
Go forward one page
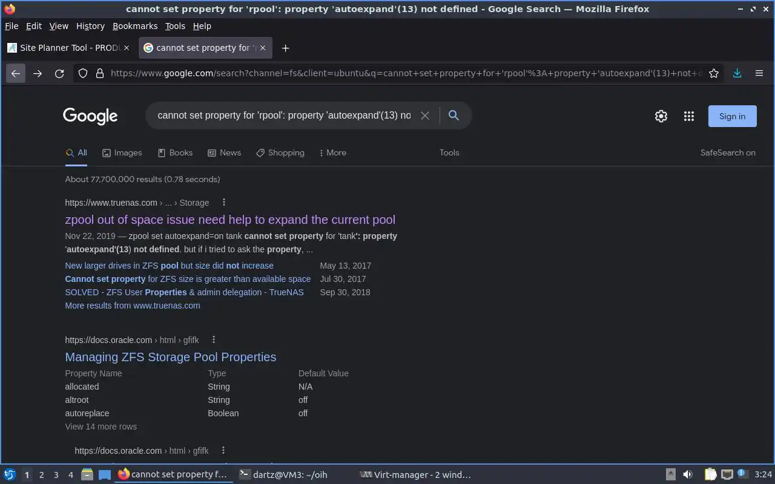tap(38, 73)
